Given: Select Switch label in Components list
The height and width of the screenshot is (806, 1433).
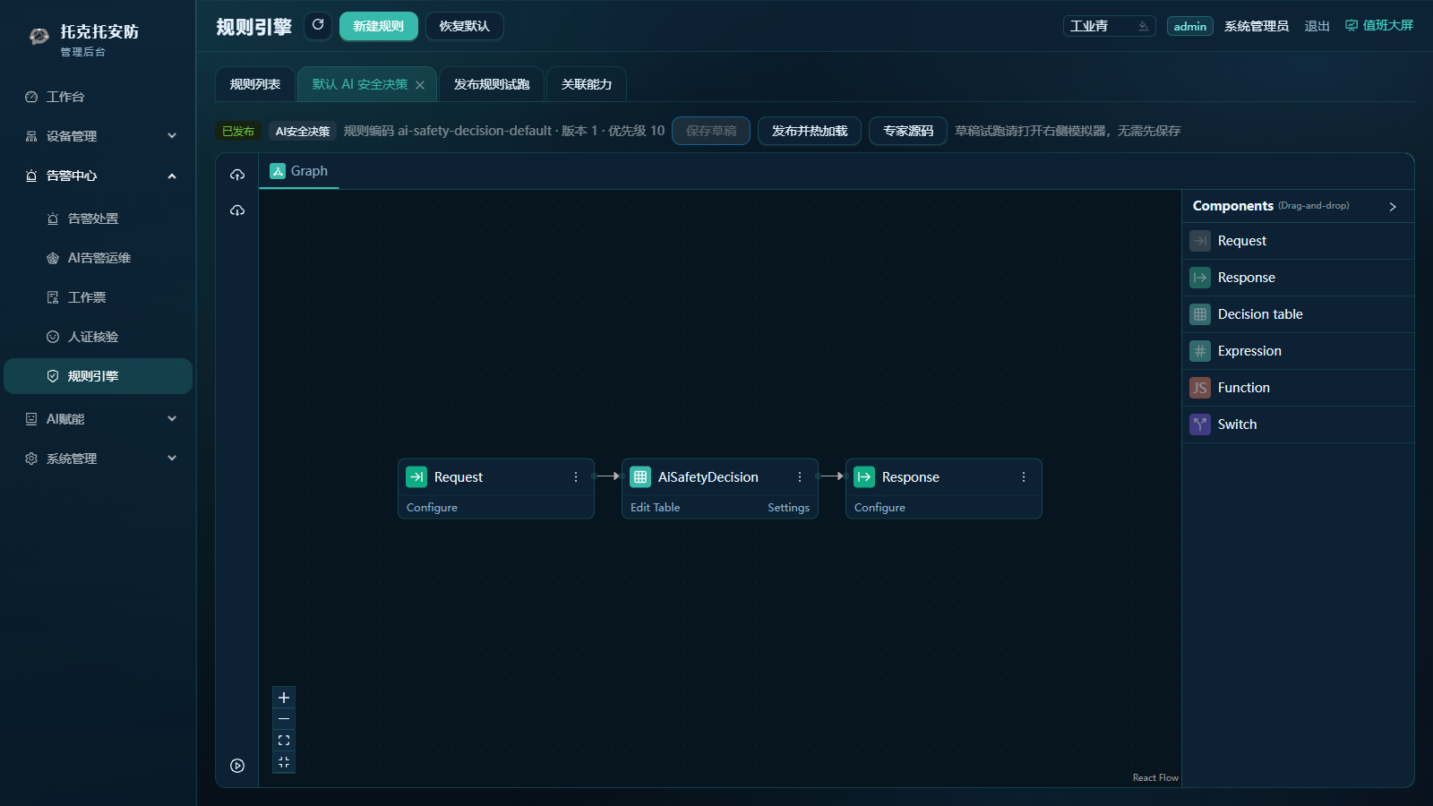Looking at the screenshot, I should 1237,424.
